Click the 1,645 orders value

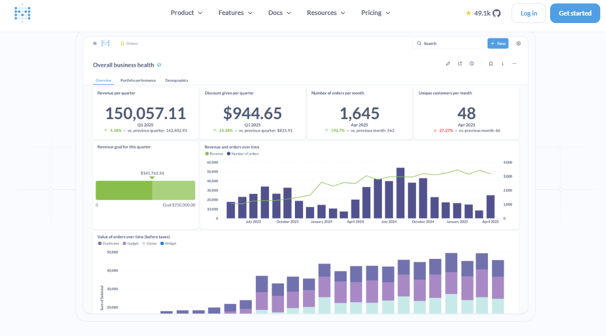[x=359, y=113]
